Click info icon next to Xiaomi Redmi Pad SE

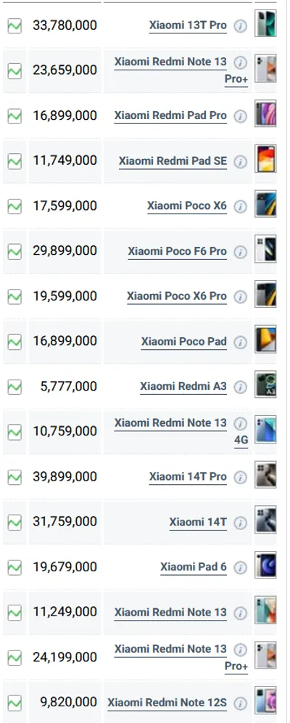pyautogui.click(x=240, y=161)
